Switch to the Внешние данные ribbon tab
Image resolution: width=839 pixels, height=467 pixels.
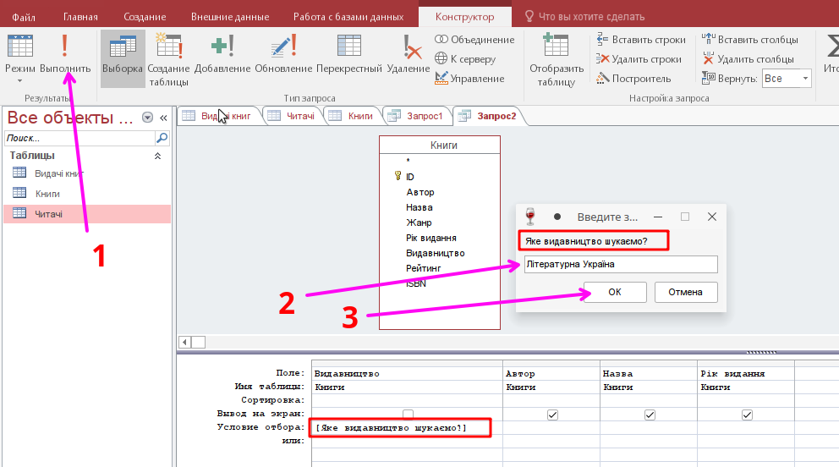[230, 17]
